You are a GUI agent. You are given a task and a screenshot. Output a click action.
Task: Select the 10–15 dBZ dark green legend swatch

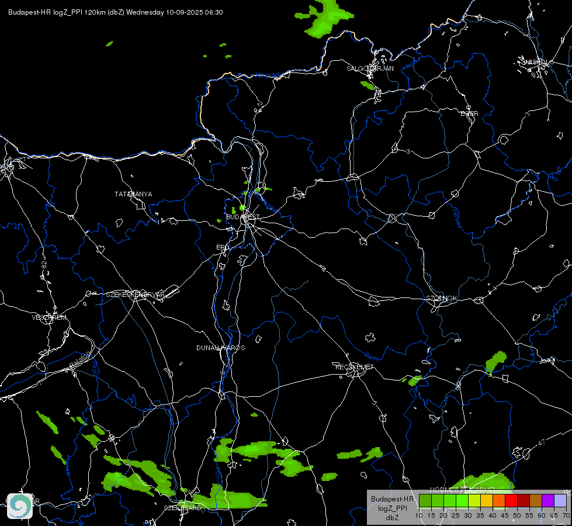point(425,500)
